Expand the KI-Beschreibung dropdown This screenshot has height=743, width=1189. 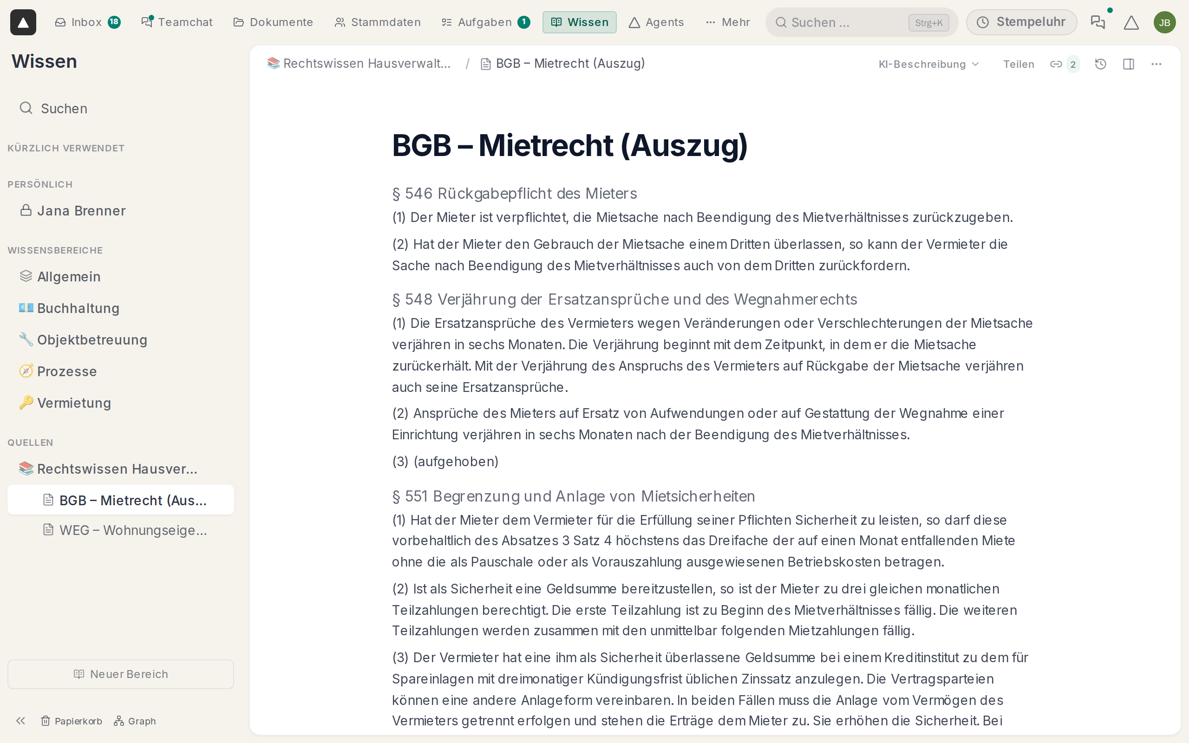tap(928, 64)
